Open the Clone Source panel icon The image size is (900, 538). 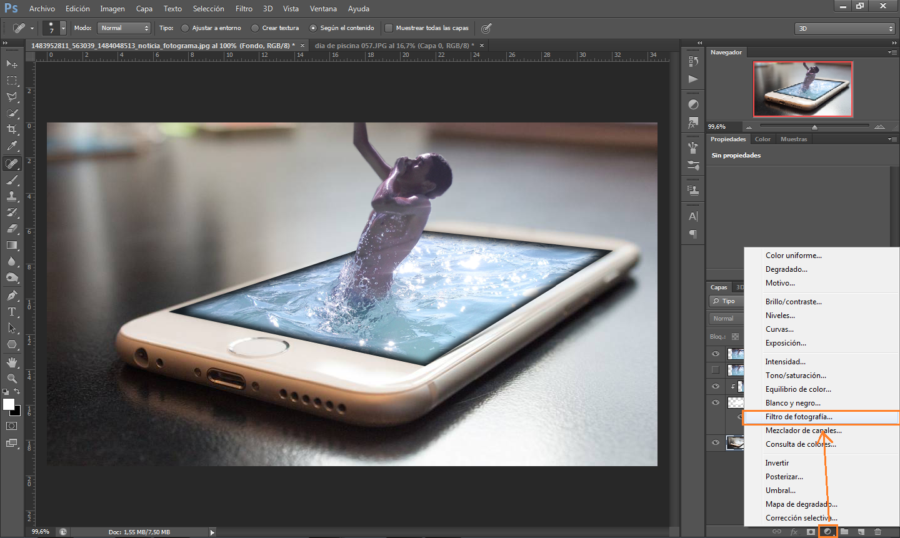click(693, 190)
